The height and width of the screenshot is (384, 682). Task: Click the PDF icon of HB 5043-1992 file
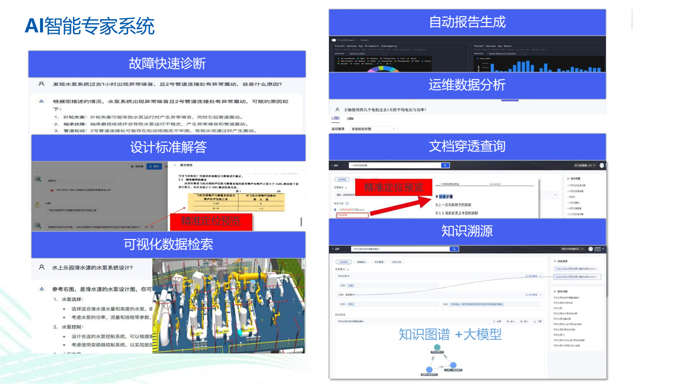[x=52, y=189]
